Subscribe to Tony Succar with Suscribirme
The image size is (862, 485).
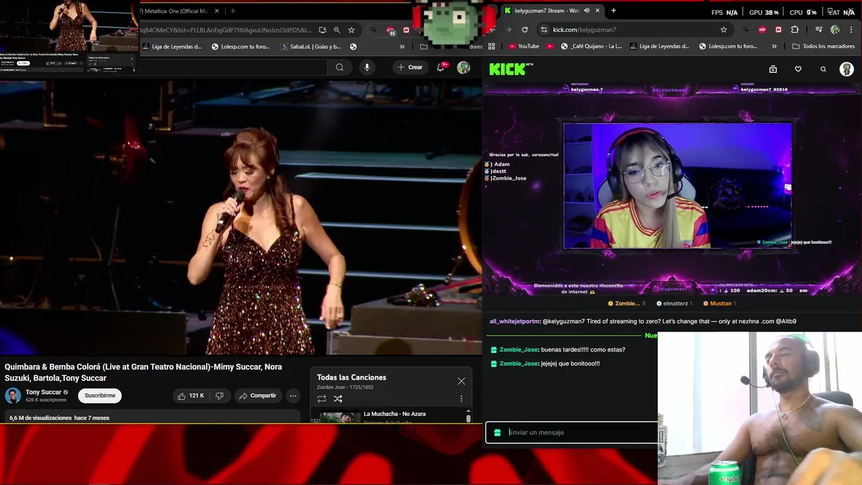pos(100,395)
